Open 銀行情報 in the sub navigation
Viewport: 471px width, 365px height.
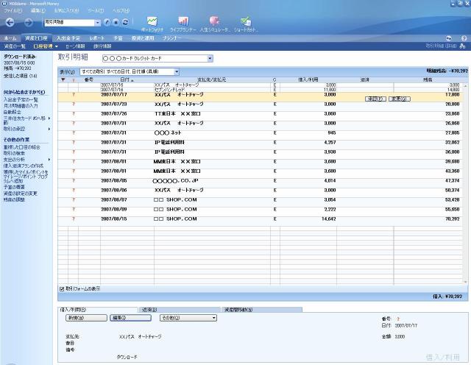102,46
